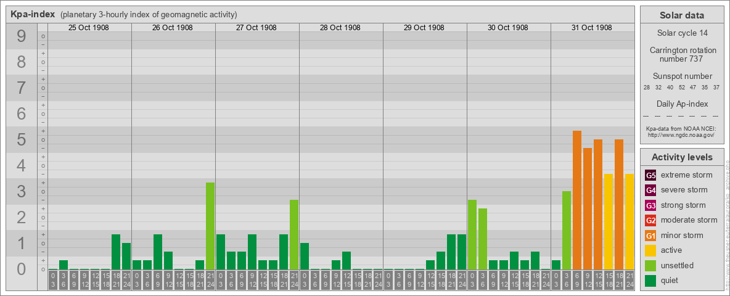
Task: Open the ngdc.noaa.gov URL
Action: coord(681,134)
